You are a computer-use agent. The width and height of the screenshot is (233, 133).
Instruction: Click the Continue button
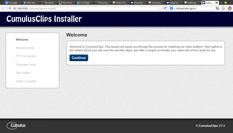(79, 58)
